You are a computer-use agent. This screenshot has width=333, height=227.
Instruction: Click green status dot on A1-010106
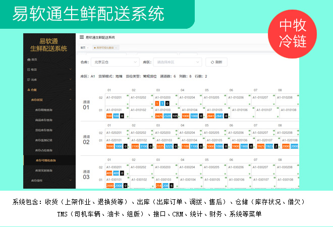253,117
